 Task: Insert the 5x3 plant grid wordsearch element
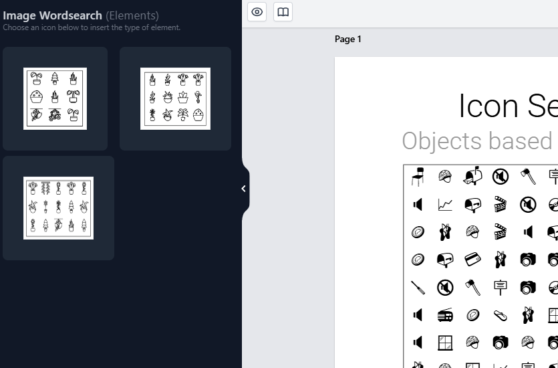[x=58, y=207]
